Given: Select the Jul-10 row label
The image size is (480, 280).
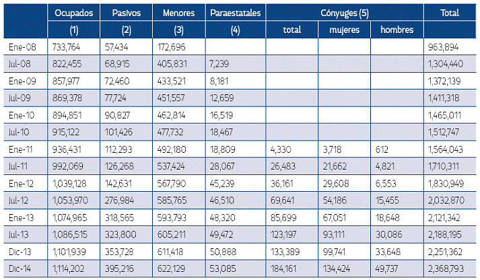Looking at the screenshot, I should pos(26,133).
